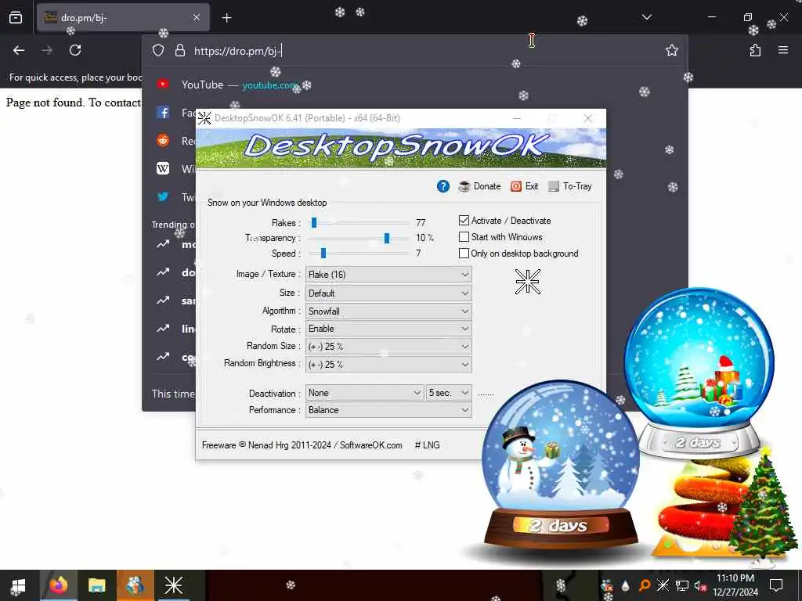Click the padlock site info icon

(179, 51)
